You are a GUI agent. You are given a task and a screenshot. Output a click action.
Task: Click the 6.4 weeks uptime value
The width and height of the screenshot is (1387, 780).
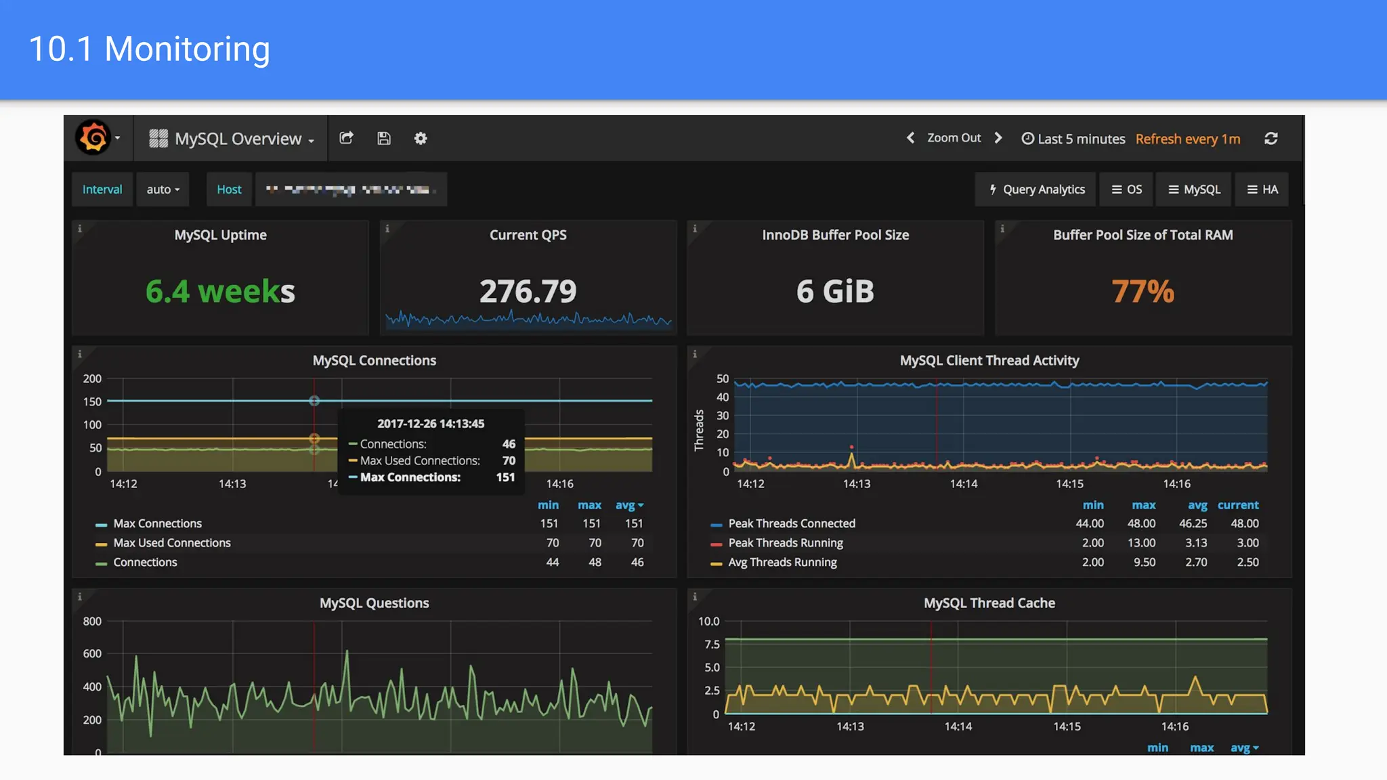[220, 292]
